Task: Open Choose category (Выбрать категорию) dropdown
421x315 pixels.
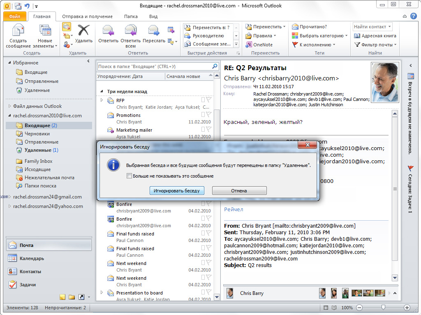Action: click(x=319, y=36)
